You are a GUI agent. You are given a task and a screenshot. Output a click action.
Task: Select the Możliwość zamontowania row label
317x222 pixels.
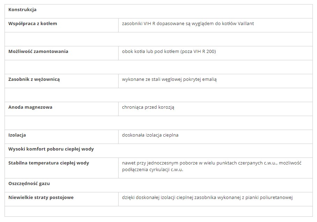[38, 52]
